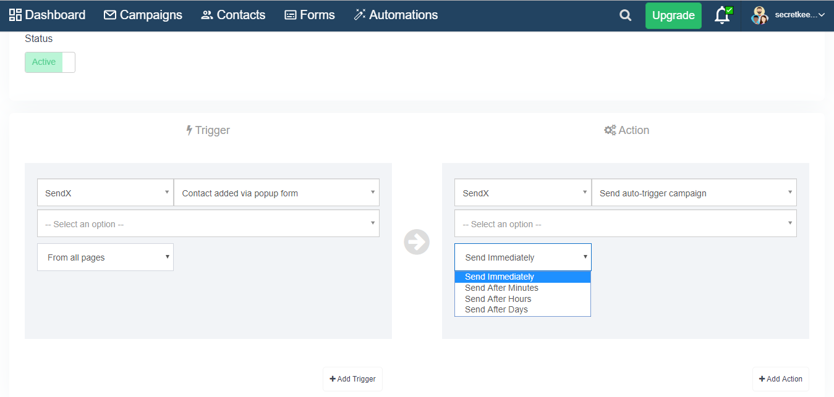The width and height of the screenshot is (834, 397).
Task: Collapse the Send Immediately timing dropdown
Action: pos(523,257)
